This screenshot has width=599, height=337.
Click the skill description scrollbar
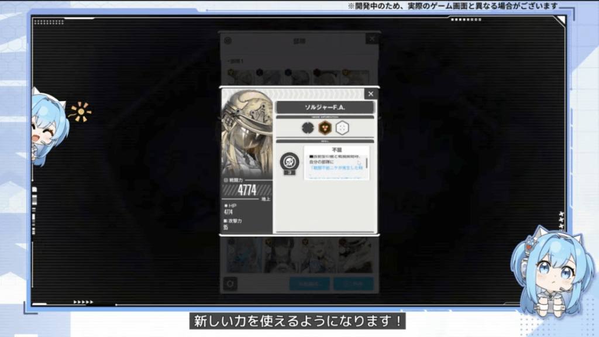coord(367,163)
